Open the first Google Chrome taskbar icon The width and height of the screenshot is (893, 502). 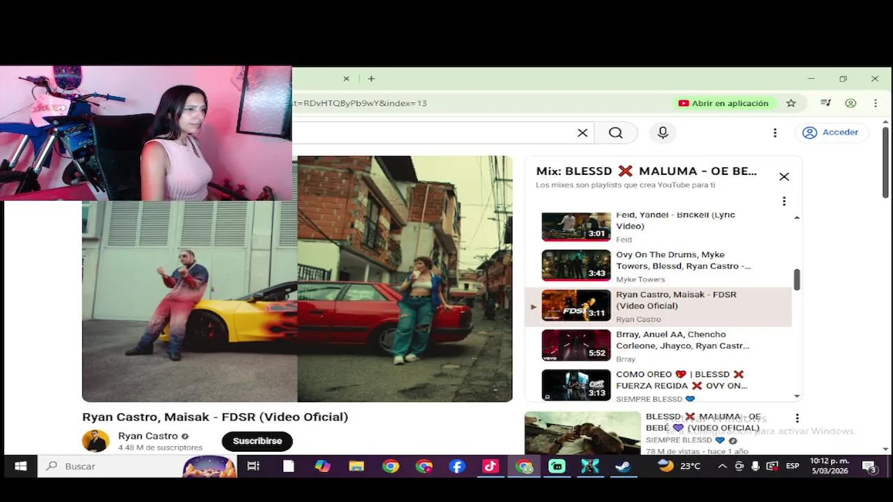(x=390, y=466)
